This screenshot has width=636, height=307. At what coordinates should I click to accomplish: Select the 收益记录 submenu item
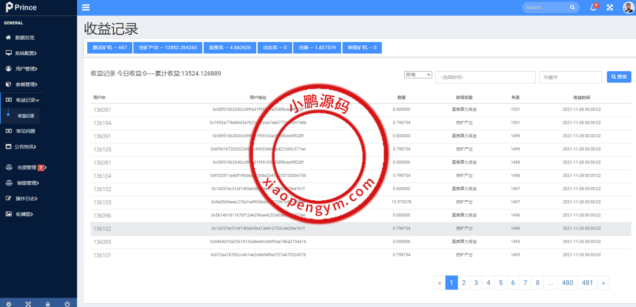[x=26, y=116]
